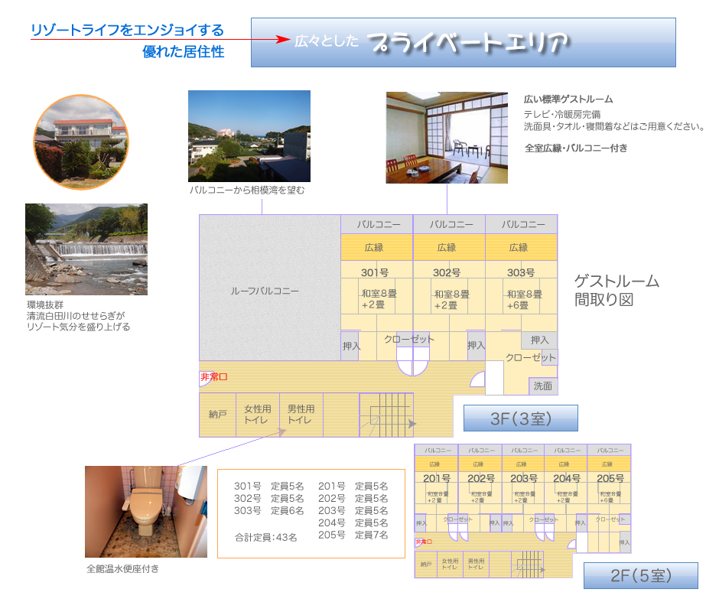This screenshot has width=719, height=612.
Task: Click the 3F(3室) floor button
Action: tap(520, 418)
